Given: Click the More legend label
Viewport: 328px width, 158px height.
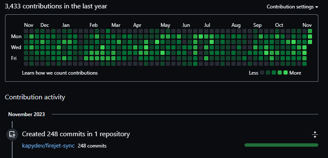Looking at the screenshot, I should pos(295,73).
